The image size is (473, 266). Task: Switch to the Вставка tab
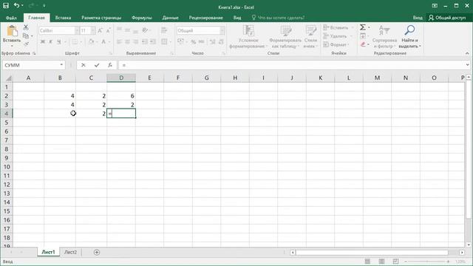point(63,18)
